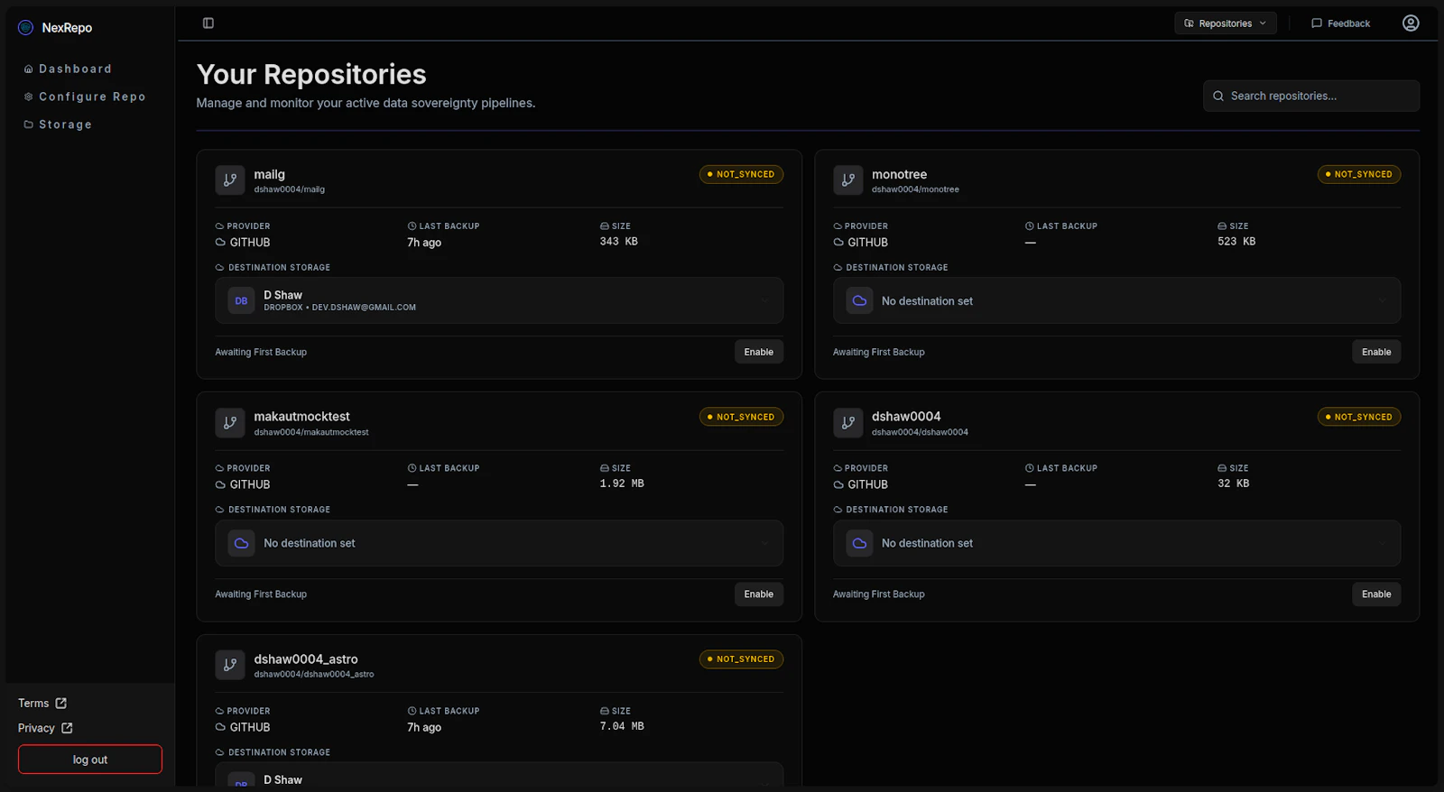Image resolution: width=1444 pixels, height=792 pixels.
Task: Click the search magnifier icon
Action: tap(1218, 96)
